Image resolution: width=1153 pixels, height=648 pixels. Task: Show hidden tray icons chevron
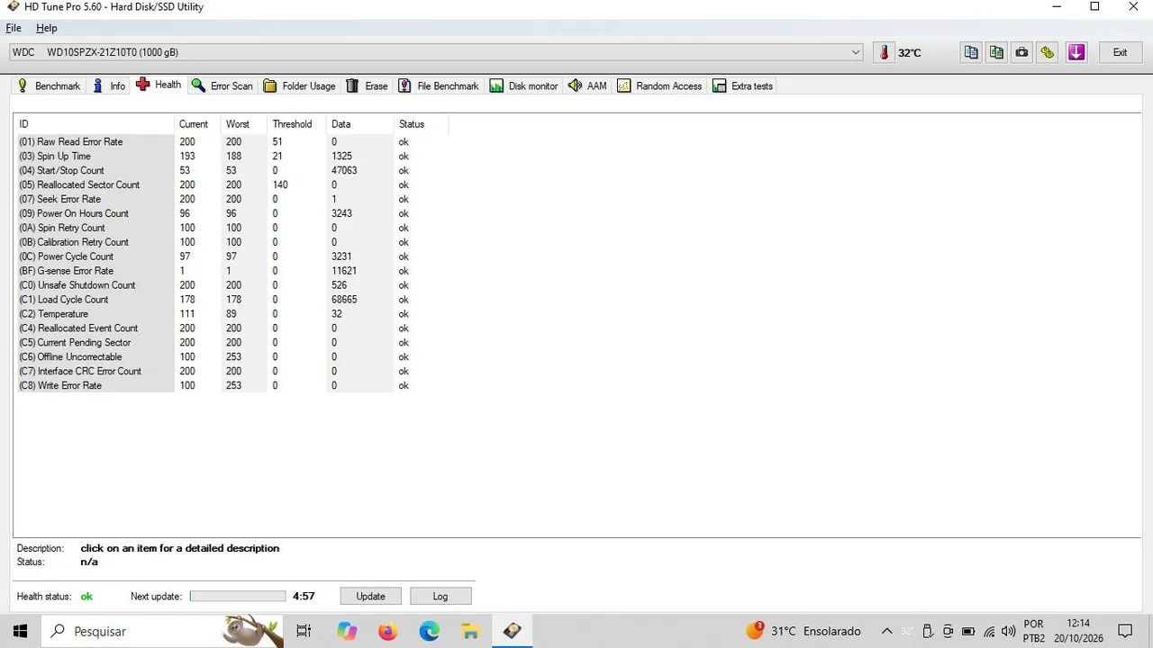(x=886, y=631)
